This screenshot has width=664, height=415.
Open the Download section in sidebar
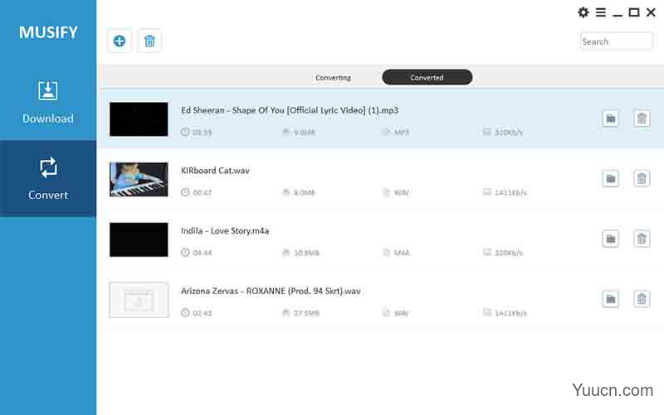click(x=48, y=102)
